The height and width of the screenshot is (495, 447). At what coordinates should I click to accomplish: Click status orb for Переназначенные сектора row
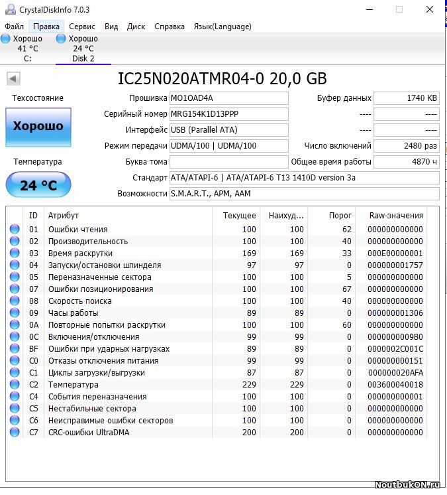coord(15,277)
